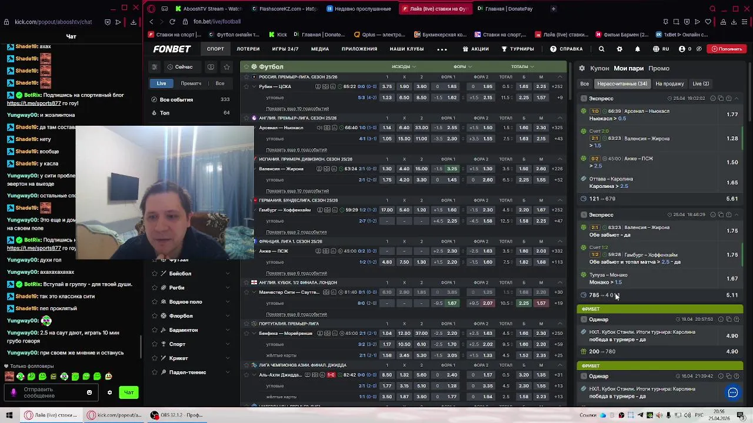The width and height of the screenshot is (753, 423).
Task: Open the Fonbet search icon
Action: pos(601,49)
